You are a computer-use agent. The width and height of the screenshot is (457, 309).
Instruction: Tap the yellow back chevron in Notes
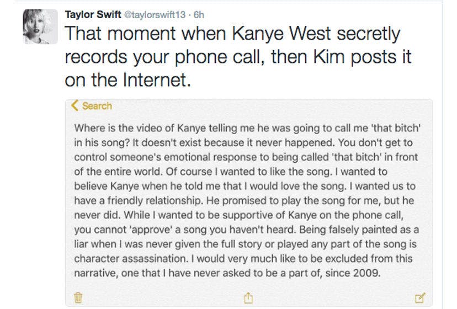coord(75,105)
